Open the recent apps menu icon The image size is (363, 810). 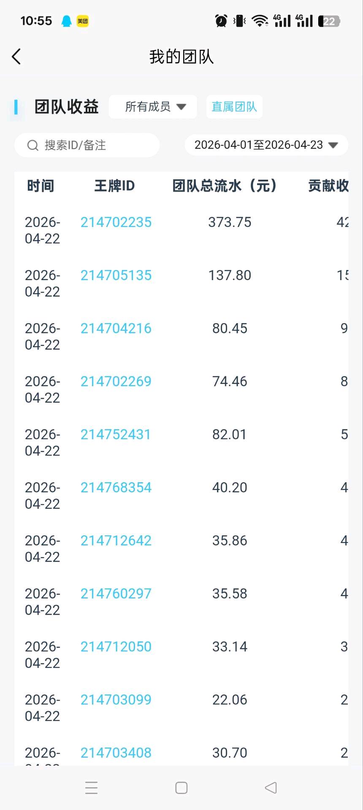pyautogui.click(x=91, y=788)
